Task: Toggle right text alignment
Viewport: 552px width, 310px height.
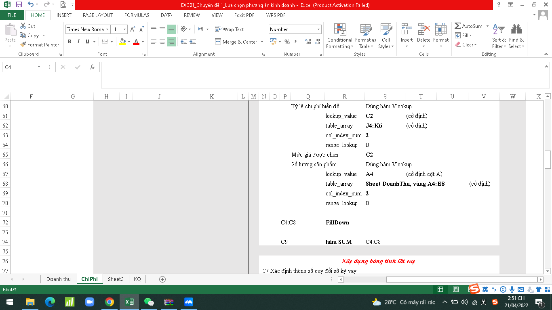Action: point(171,42)
